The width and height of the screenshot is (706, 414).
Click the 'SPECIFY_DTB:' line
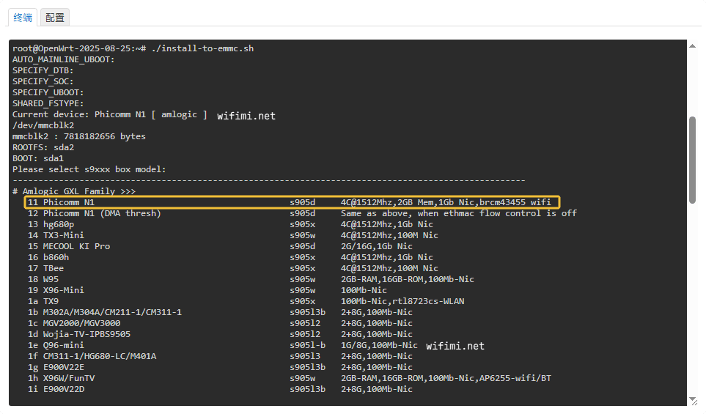43,70
